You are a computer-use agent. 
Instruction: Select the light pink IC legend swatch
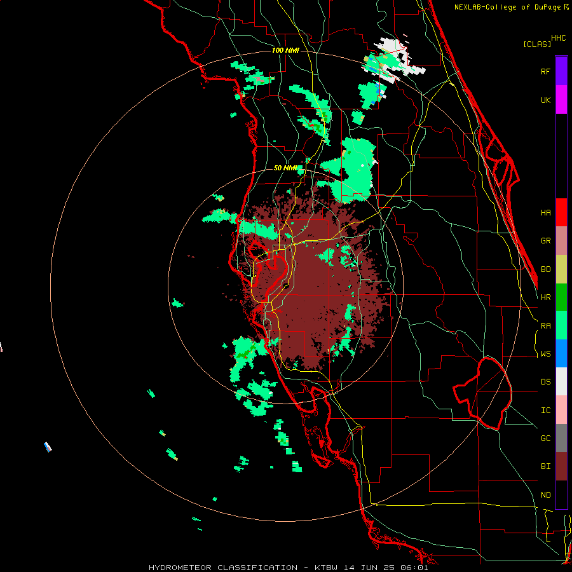[561, 410]
